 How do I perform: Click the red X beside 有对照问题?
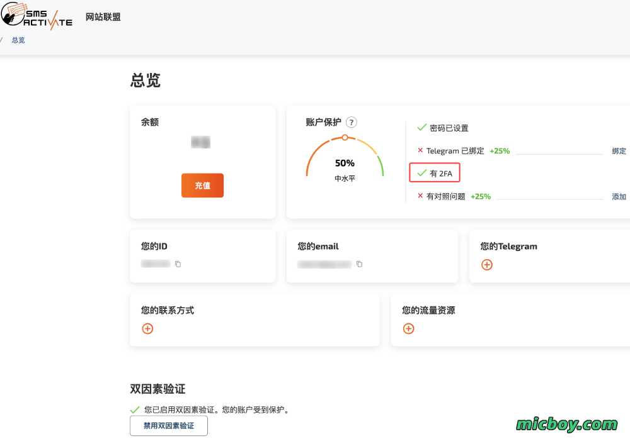pyautogui.click(x=420, y=196)
